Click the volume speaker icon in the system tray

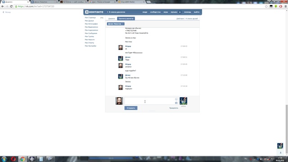click(261, 159)
